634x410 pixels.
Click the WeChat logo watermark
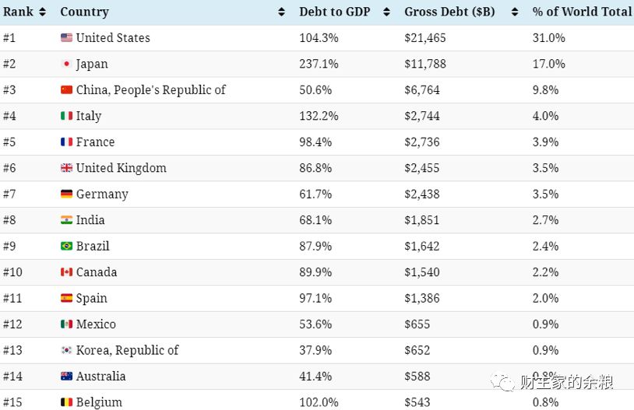coord(502,382)
